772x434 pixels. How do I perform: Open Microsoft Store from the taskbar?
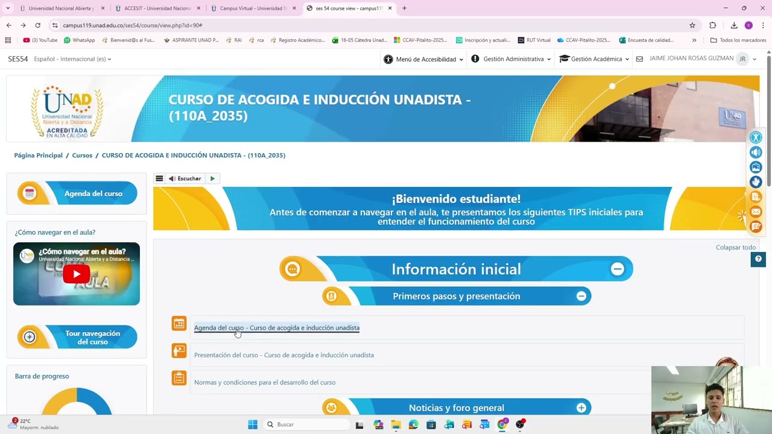tap(431, 424)
